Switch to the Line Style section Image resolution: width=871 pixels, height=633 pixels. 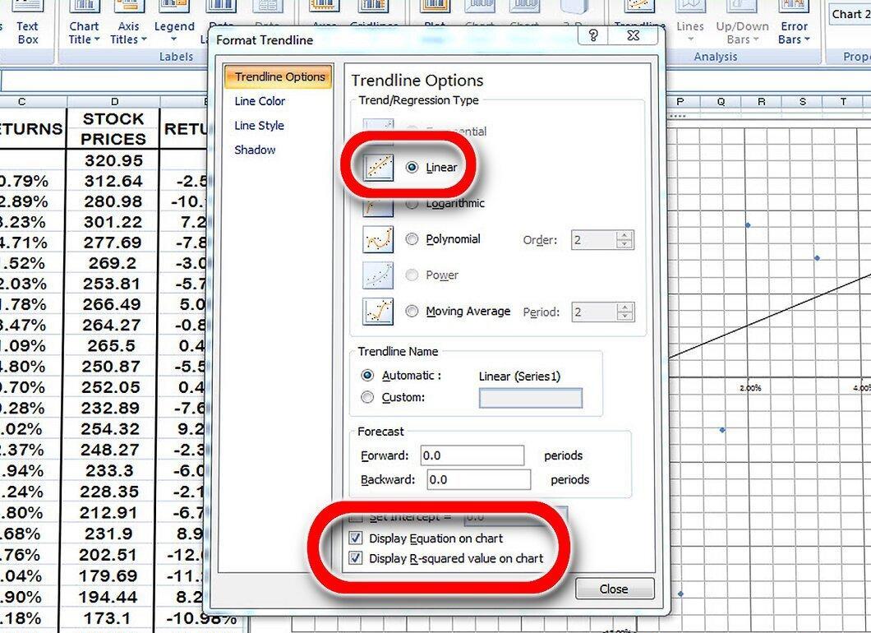[x=259, y=126]
